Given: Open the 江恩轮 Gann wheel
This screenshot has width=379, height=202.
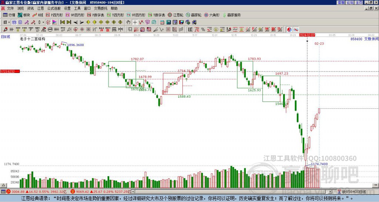Looking at the screenshot, I should click(x=175, y=15).
